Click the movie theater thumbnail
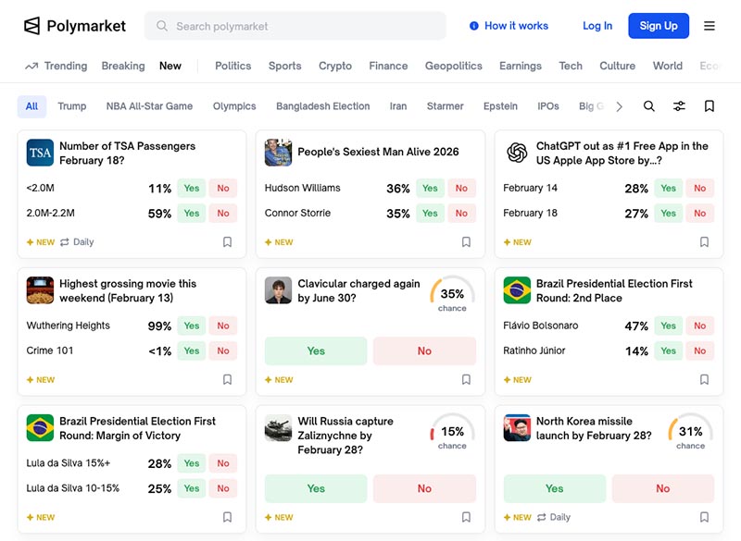Image resolution: width=741 pixels, height=541 pixels. pos(40,290)
